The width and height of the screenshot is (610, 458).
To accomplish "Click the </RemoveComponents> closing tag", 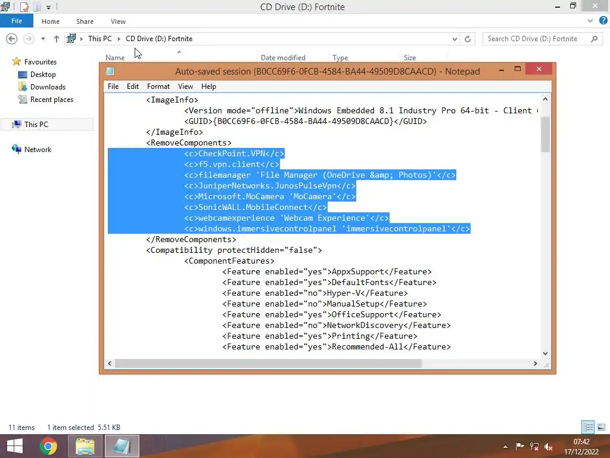I will coord(191,240).
